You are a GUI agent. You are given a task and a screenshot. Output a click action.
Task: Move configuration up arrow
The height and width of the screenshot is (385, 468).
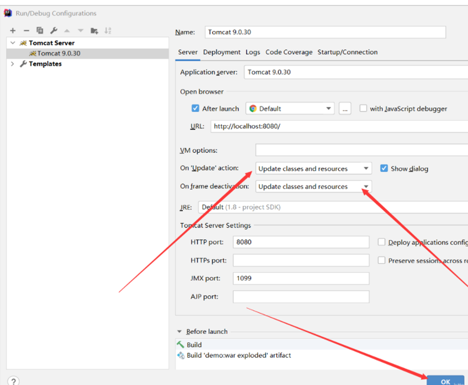tap(67, 30)
